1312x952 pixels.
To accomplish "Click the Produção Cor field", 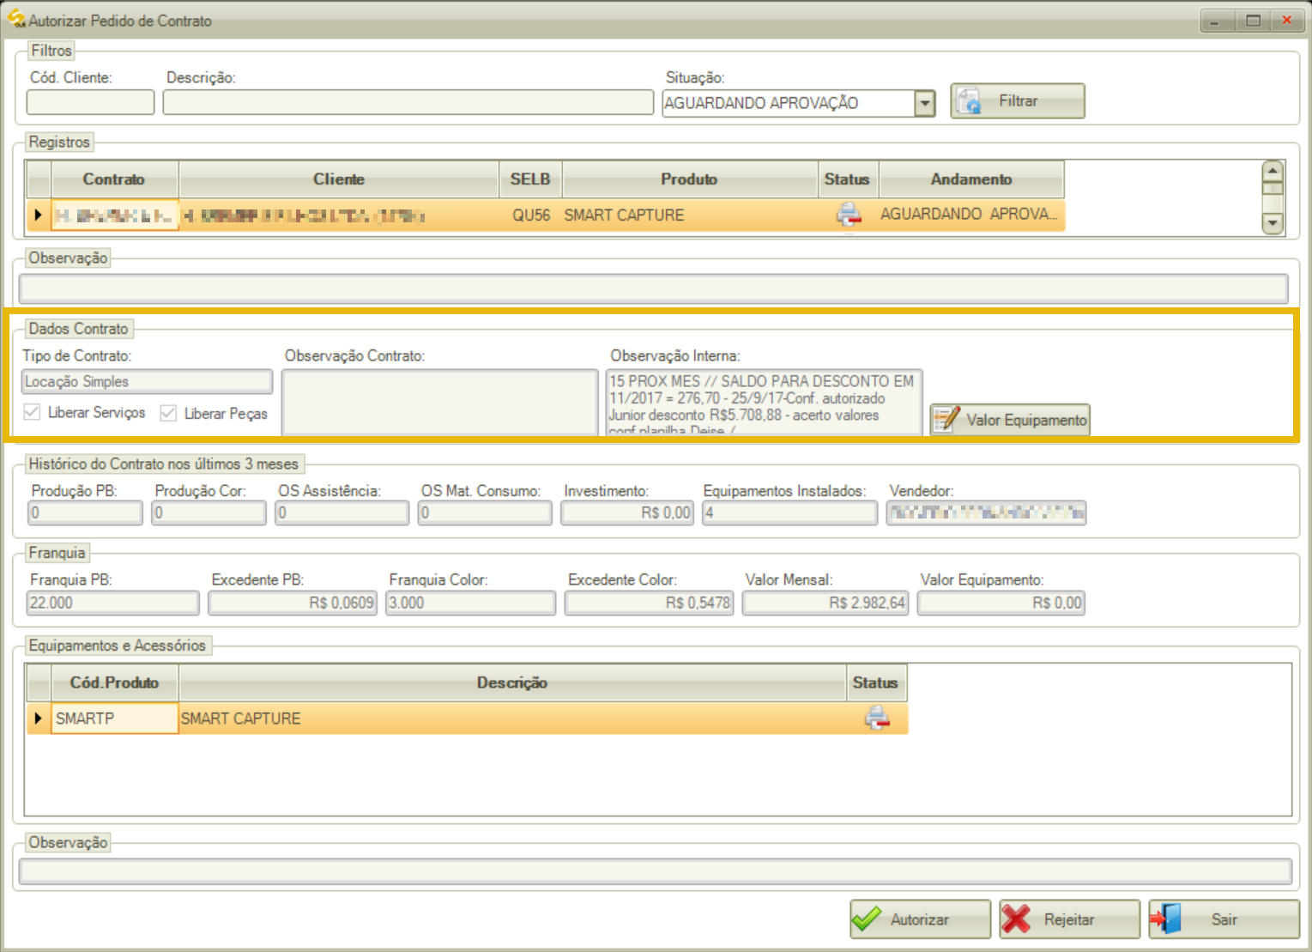I will [x=209, y=512].
